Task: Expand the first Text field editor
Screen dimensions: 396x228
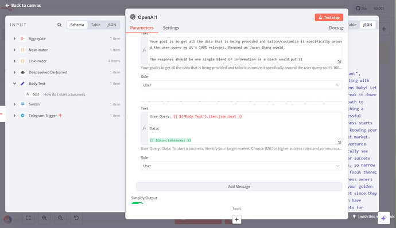Action: [x=340, y=61]
